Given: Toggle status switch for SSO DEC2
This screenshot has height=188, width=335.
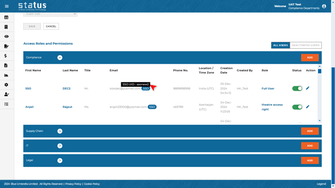Looking at the screenshot, I should (297, 89).
